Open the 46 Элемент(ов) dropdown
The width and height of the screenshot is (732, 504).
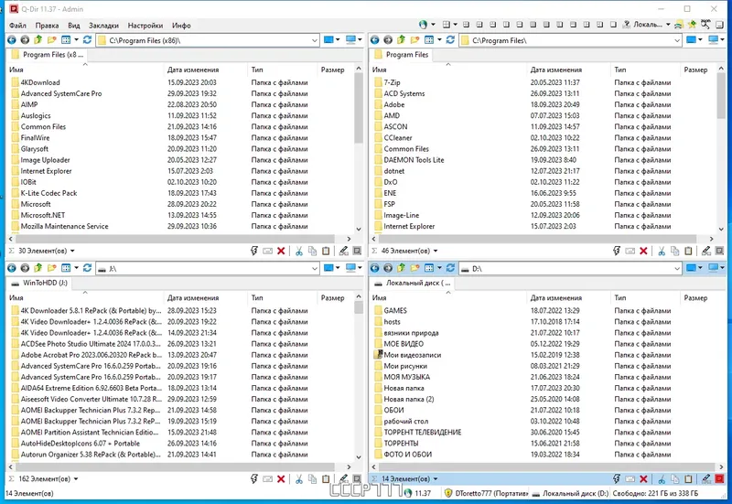pos(436,251)
